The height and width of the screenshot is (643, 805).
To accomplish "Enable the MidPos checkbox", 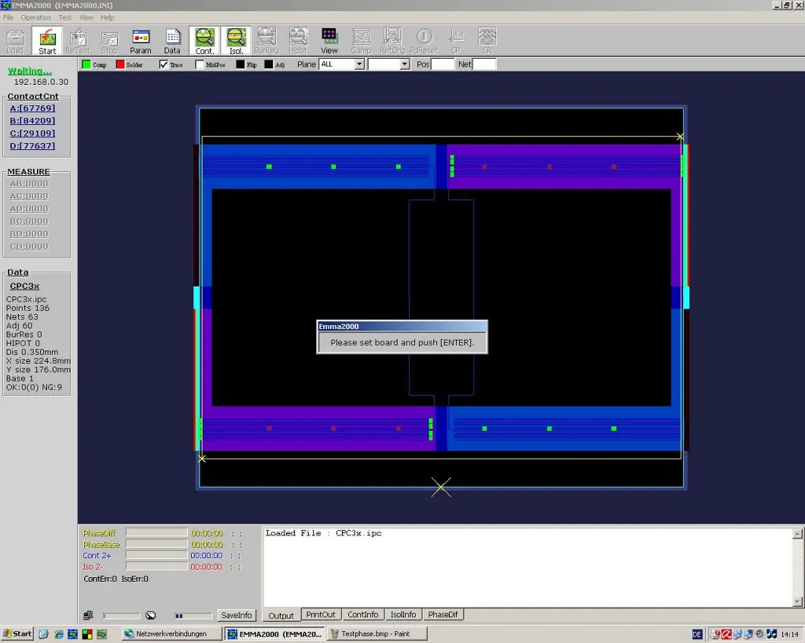I will pyautogui.click(x=200, y=64).
